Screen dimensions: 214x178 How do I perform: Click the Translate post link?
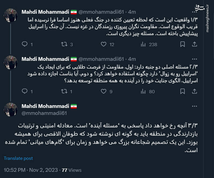[18, 158]
